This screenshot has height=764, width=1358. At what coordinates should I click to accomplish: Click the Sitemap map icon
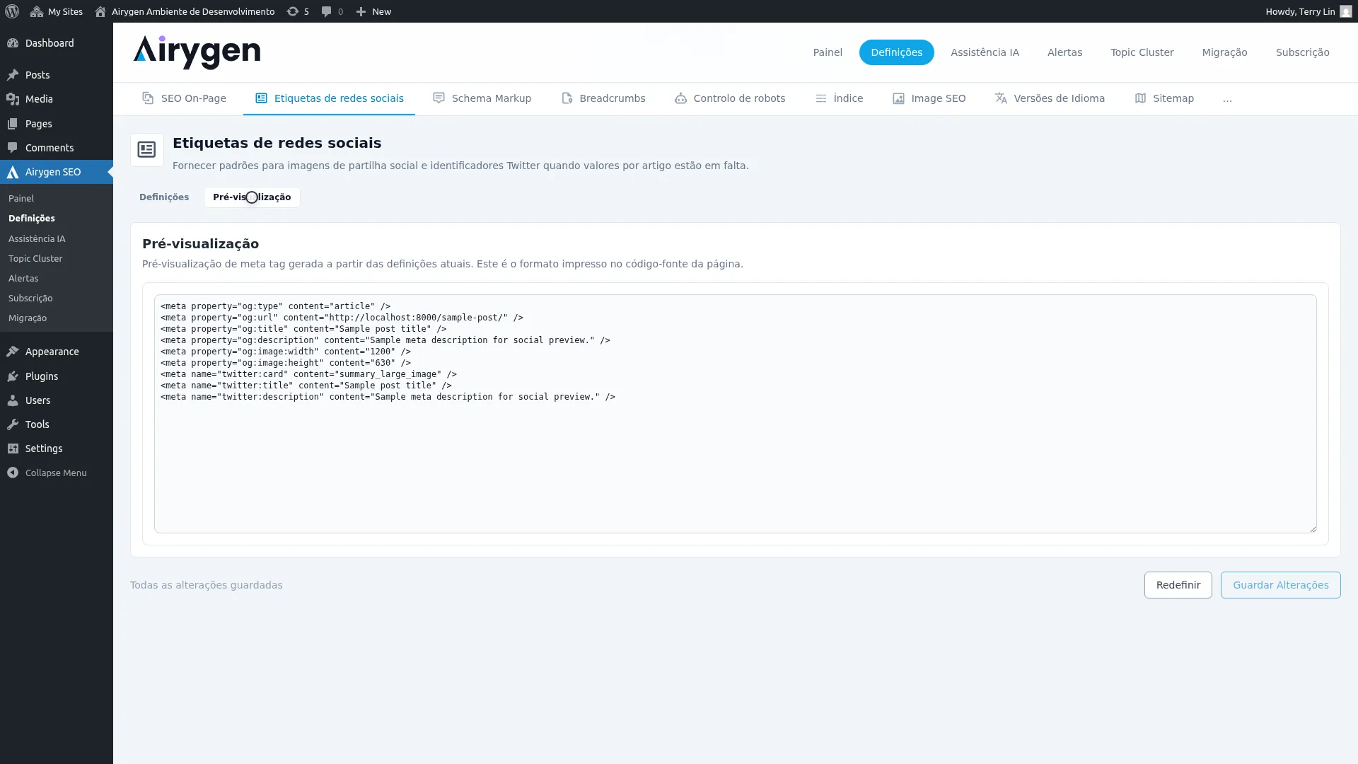click(x=1140, y=98)
